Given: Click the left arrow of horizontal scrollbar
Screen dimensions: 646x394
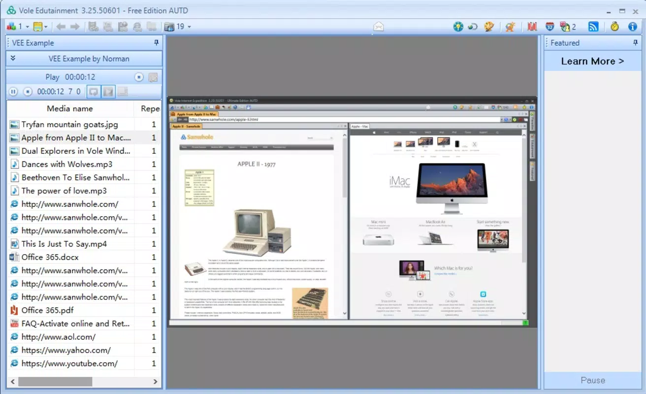Looking at the screenshot, I should [x=13, y=382].
